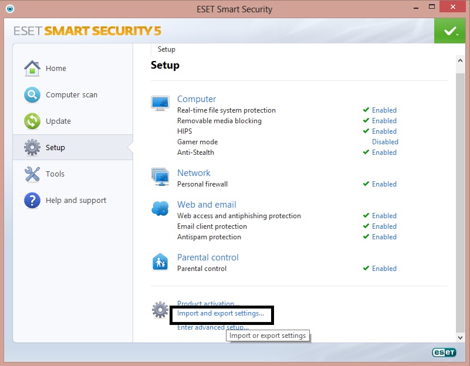470x366 pixels.
Task: Maximize the ESET Smart Security window
Action: (432, 7)
